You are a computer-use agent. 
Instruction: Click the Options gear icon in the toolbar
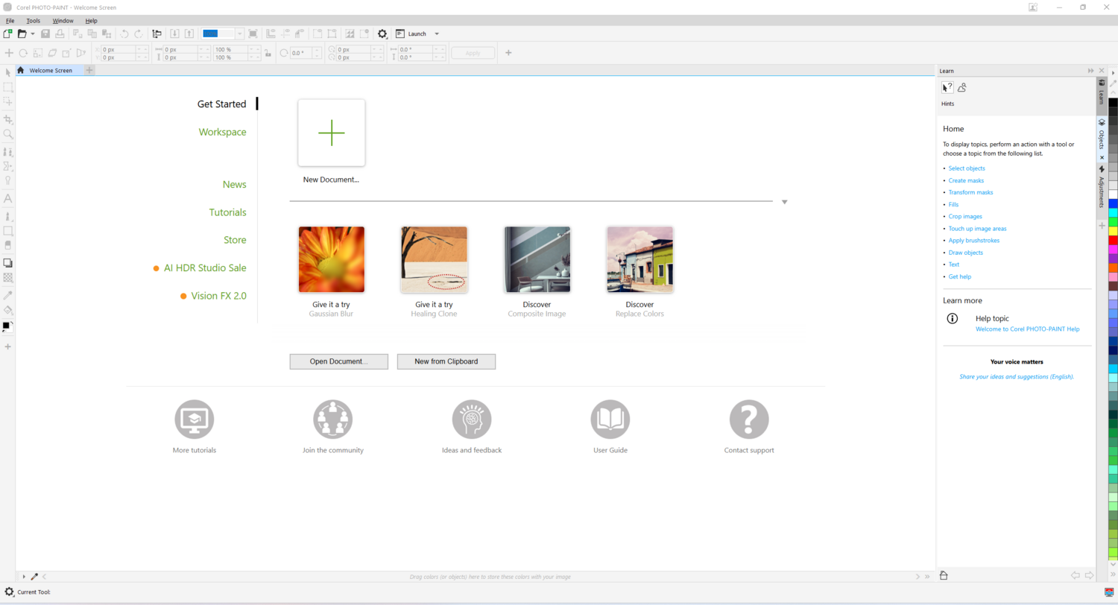pyautogui.click(x=382, y=34)
